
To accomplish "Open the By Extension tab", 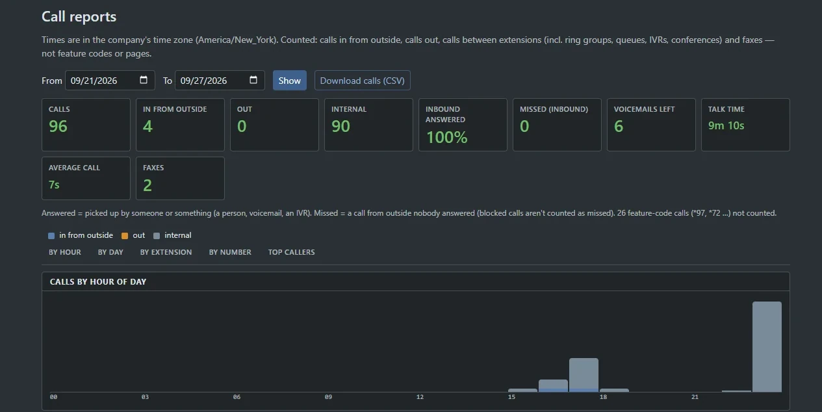I will tap(166, 252).
